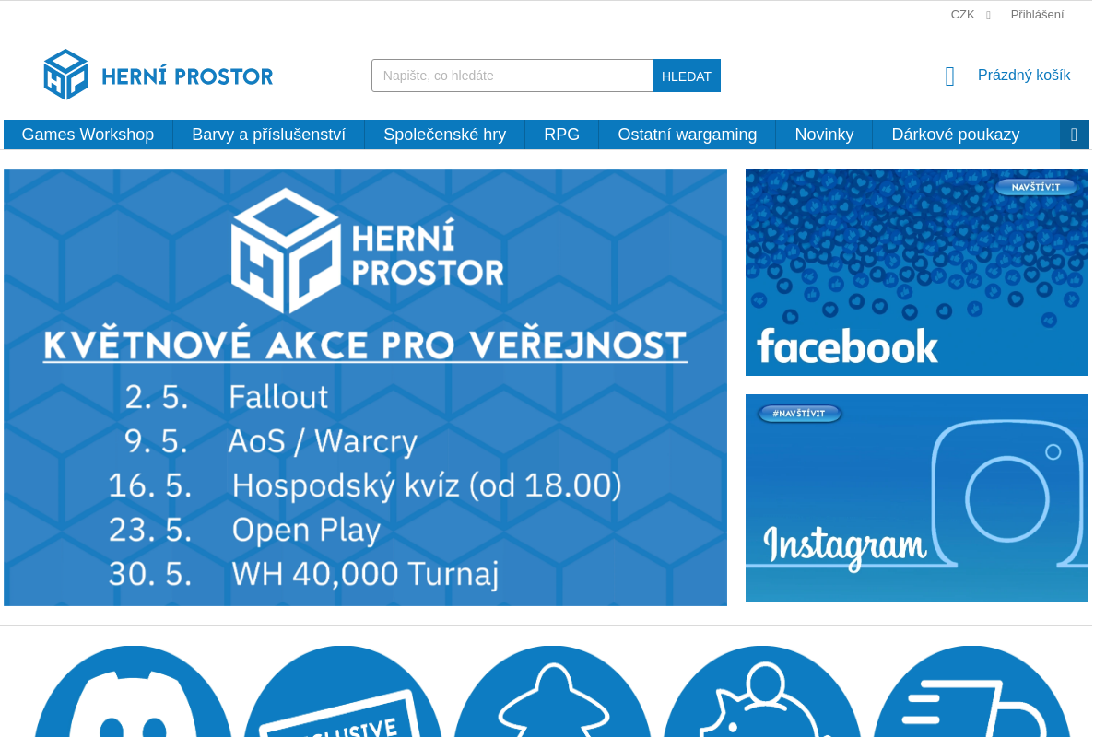
Task: Click the fast delivery truck circle icon
Action: tap(972, 692)
